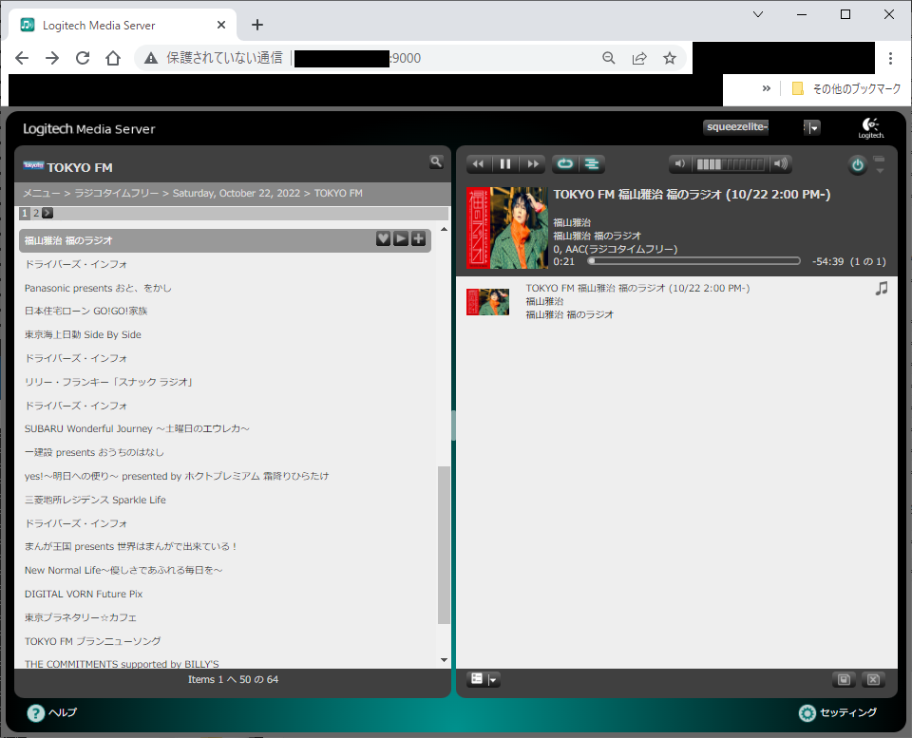Open DIGITAL VORN Future Pix
Screen dimensions: 912x738
point(84,594)
